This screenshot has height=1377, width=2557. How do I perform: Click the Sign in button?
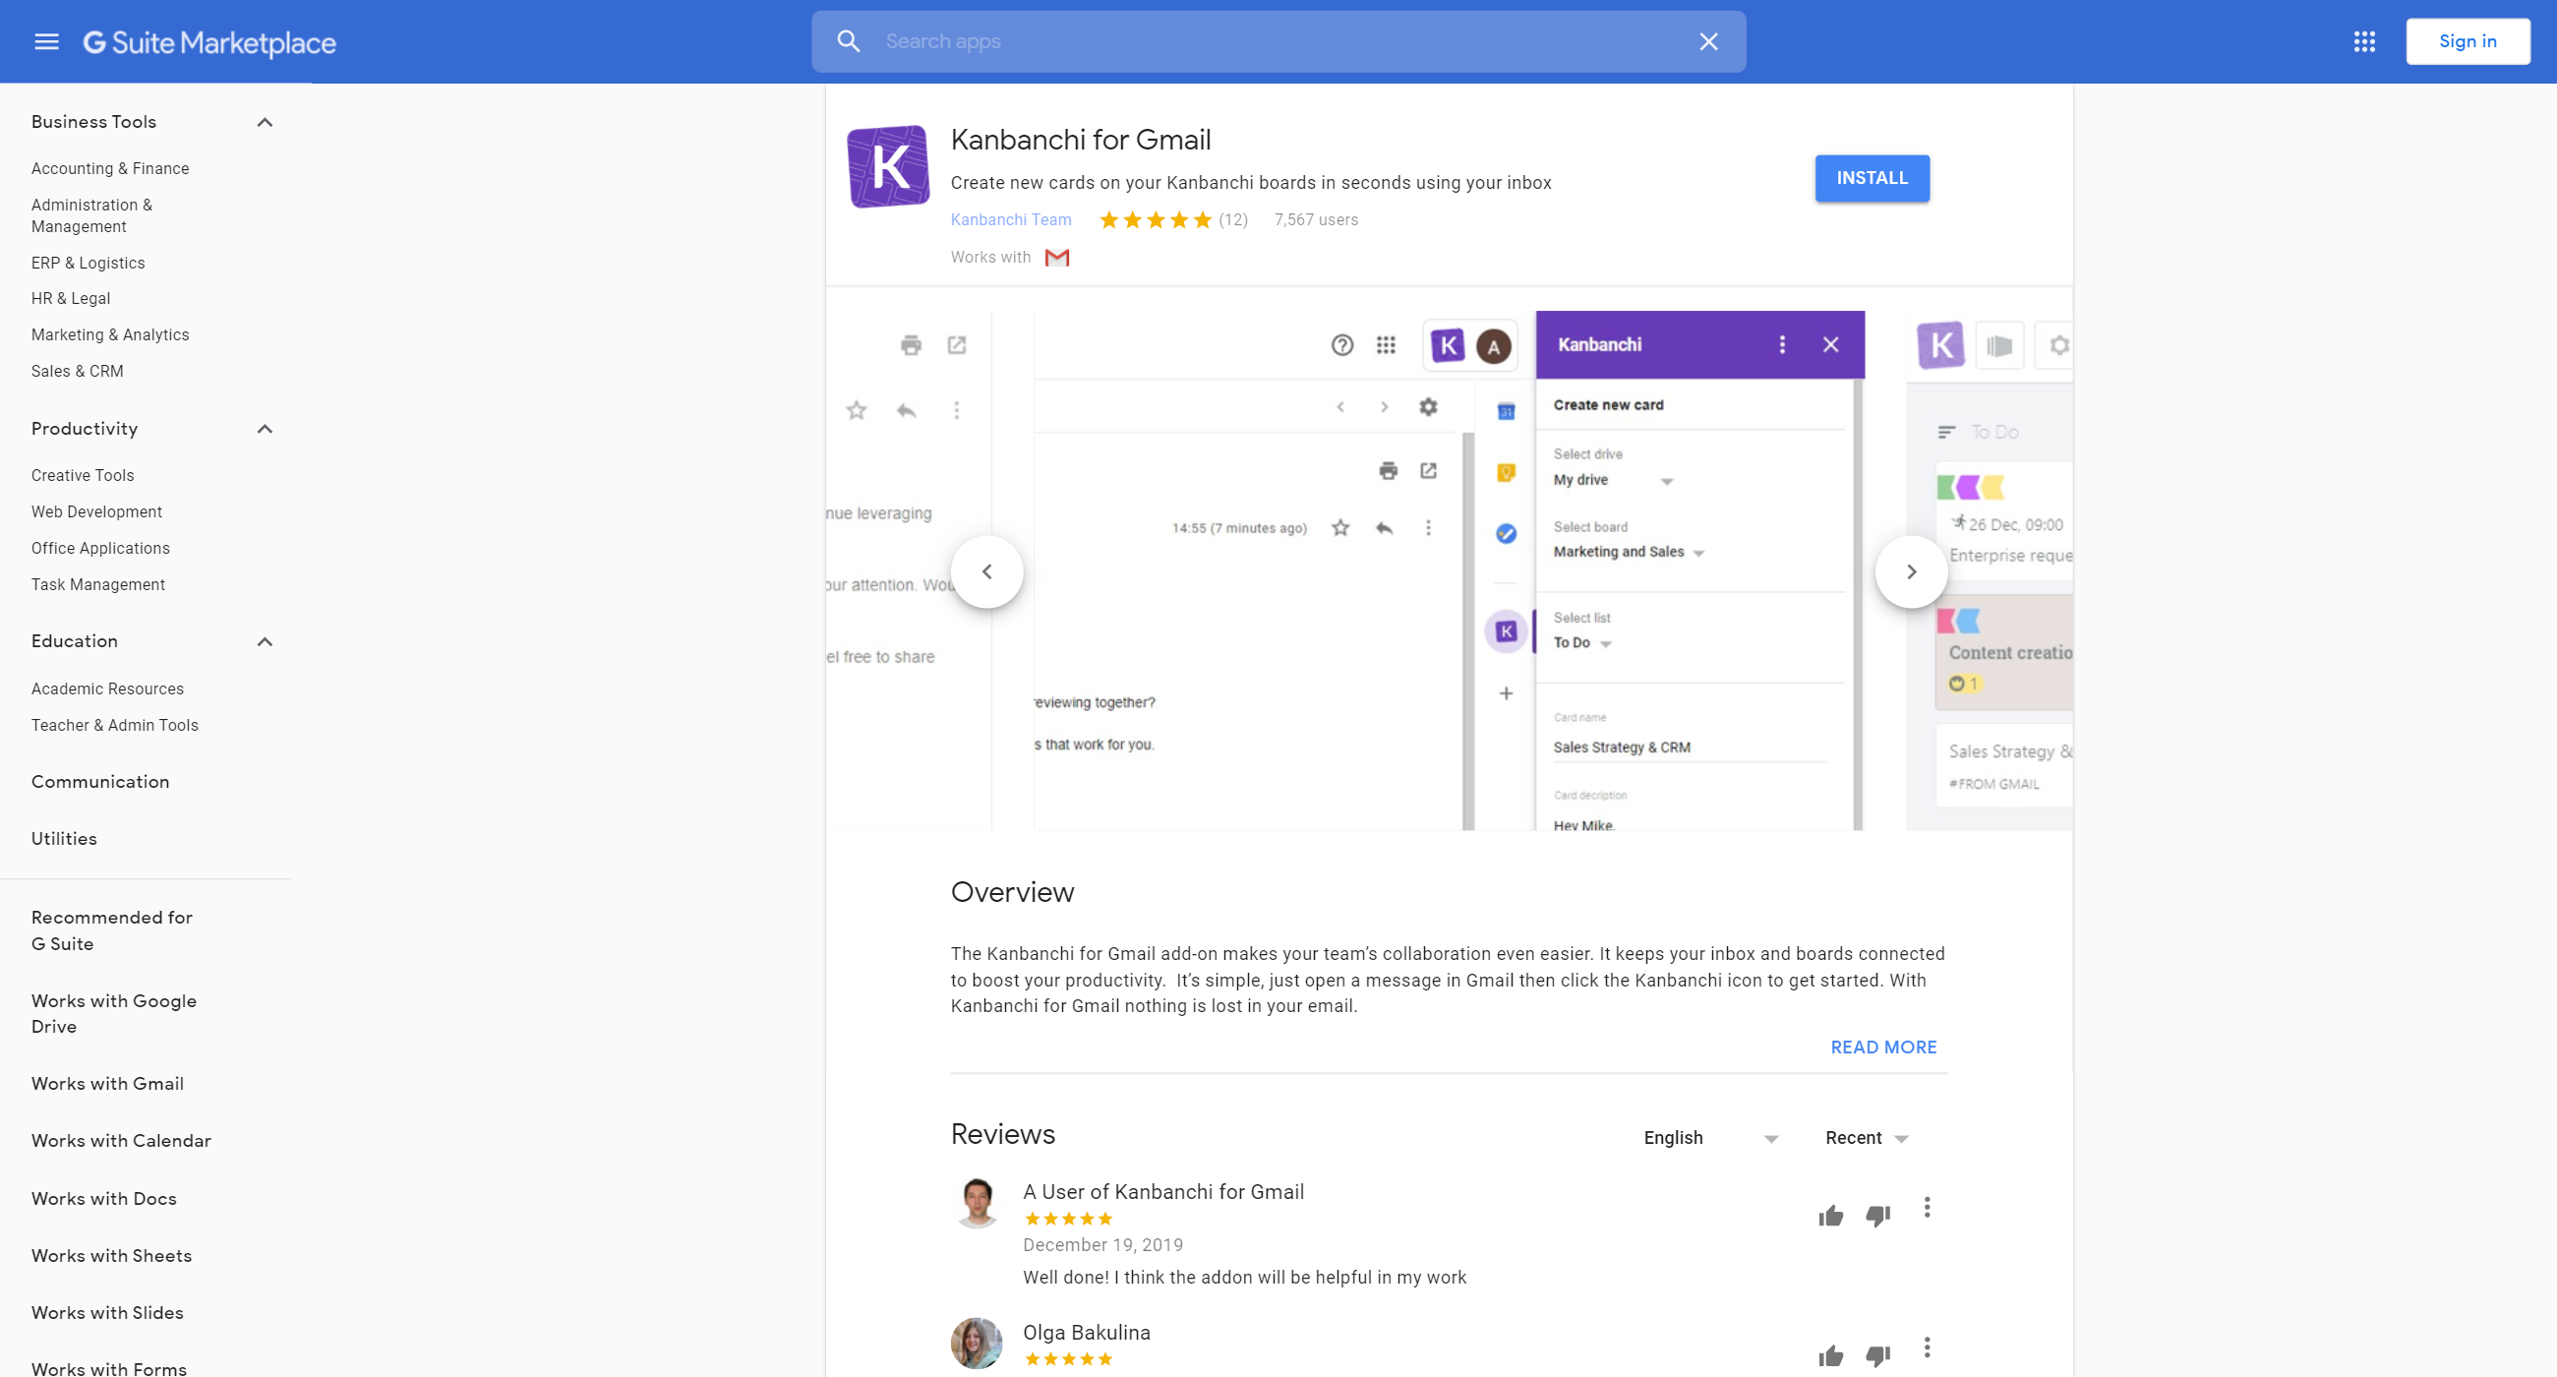[2467, 41]
